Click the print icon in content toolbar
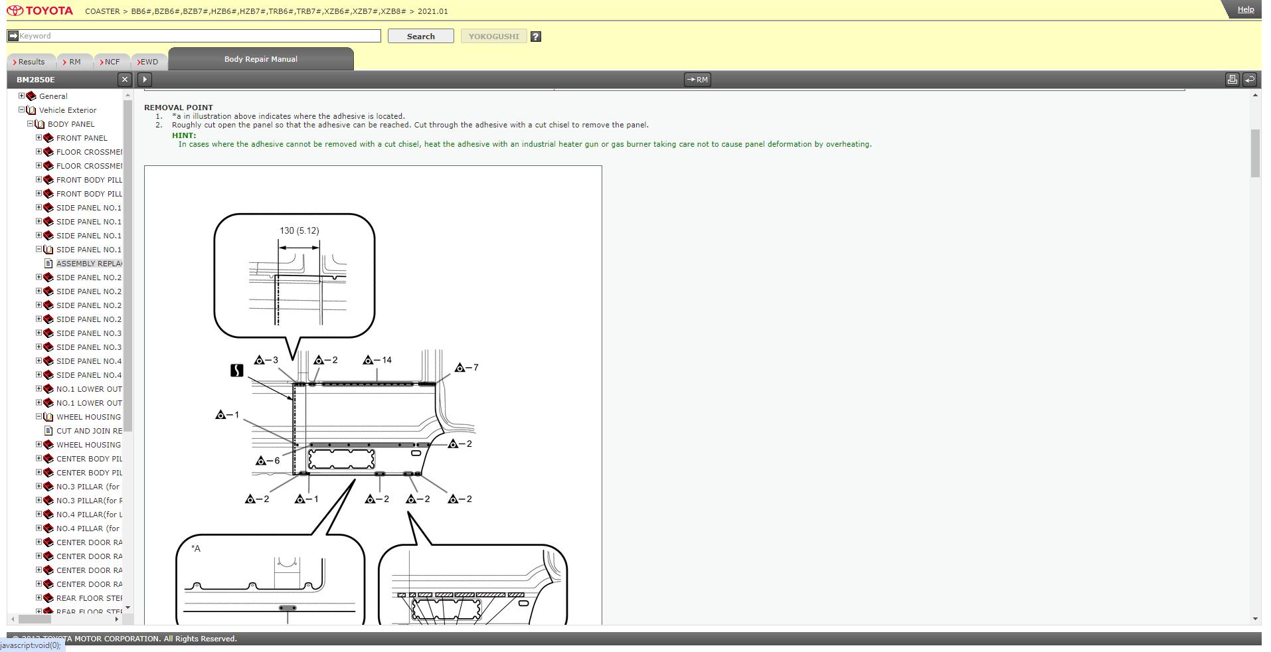This screenshot has height=652, width=1271. click(x=1232, y=80)
